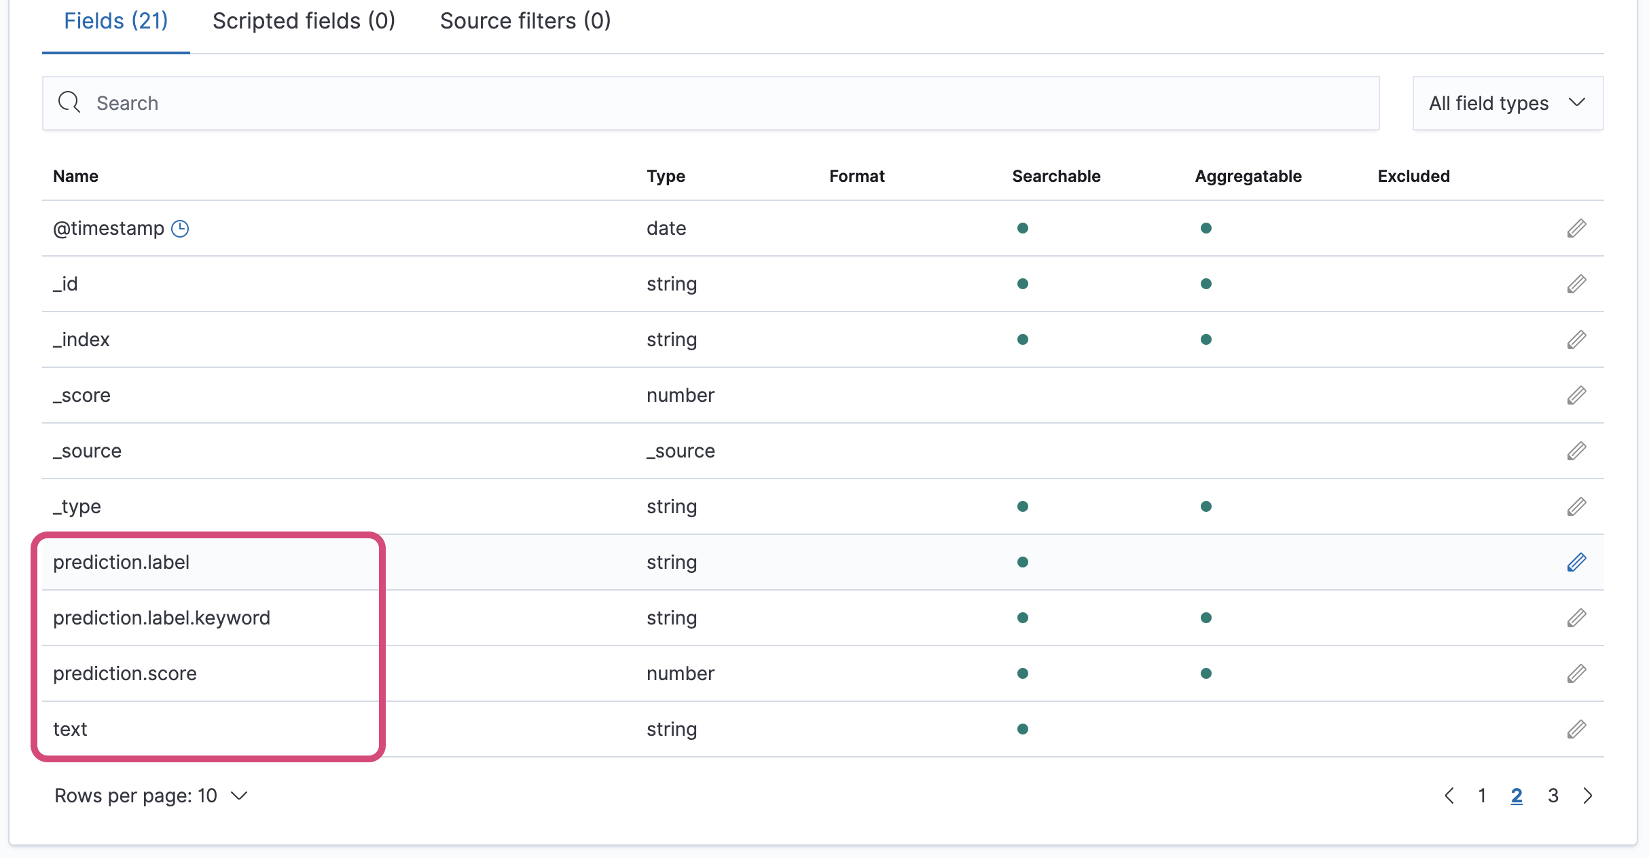1649x858 pixels.
Task: Select the _type field name
Action: point(77,506)
